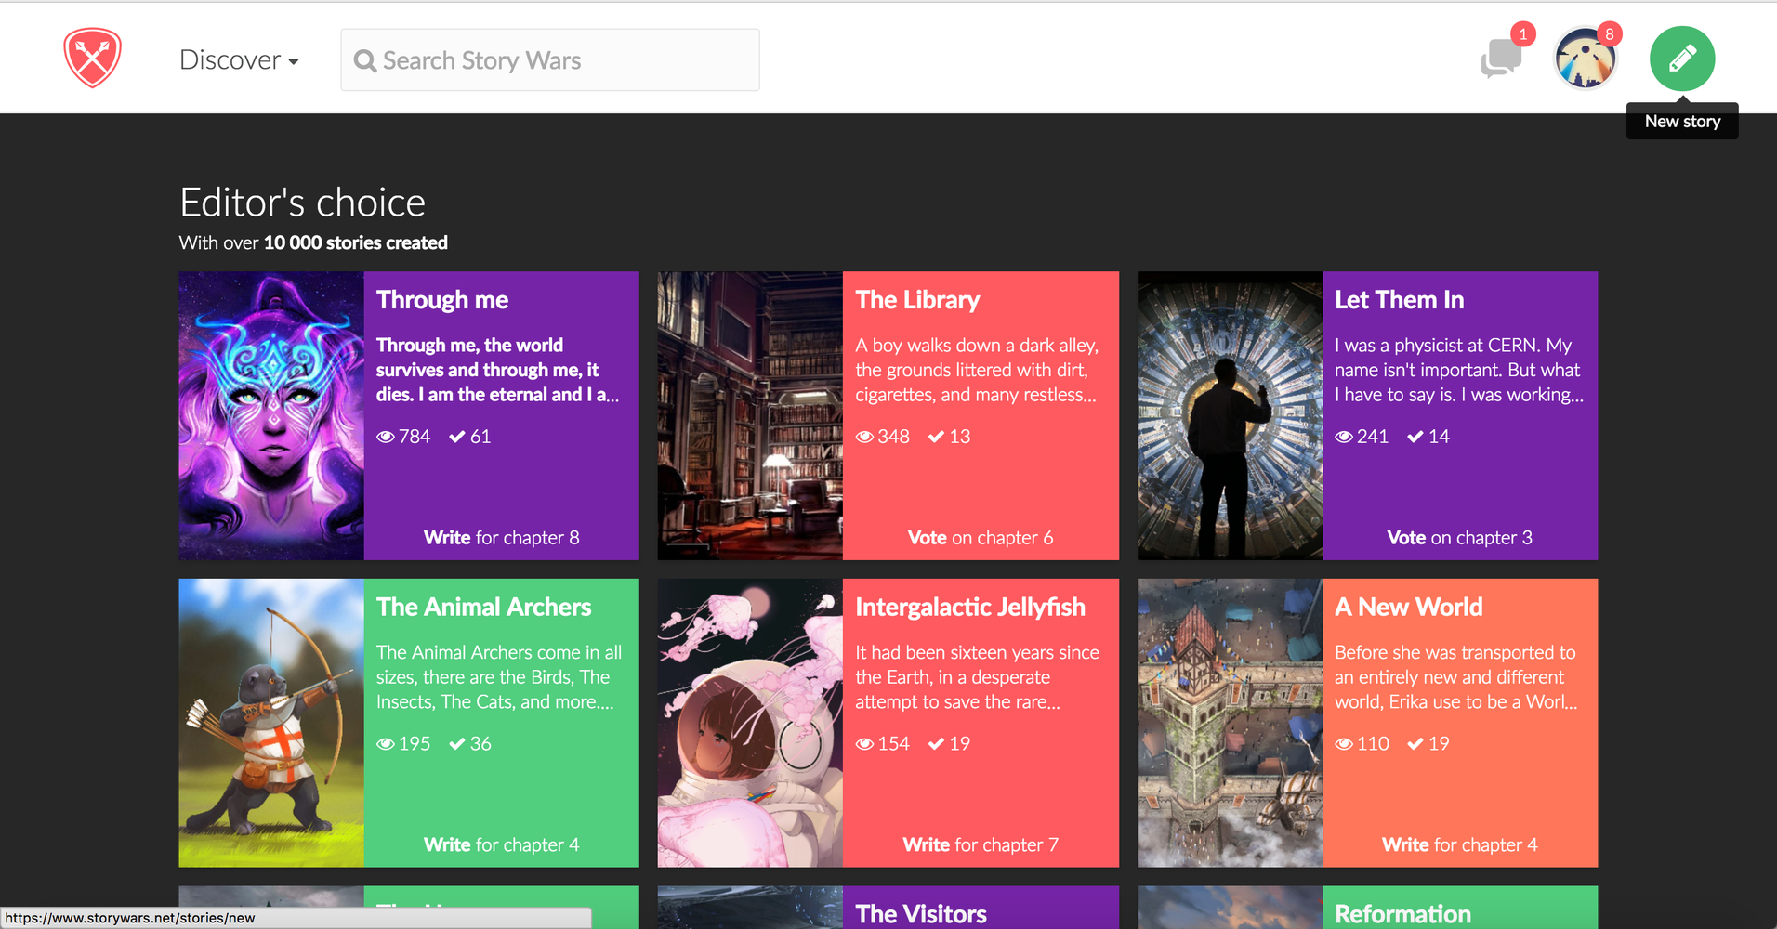Open The Animal Archers title
1777x929 pixels.
[483, 608]
